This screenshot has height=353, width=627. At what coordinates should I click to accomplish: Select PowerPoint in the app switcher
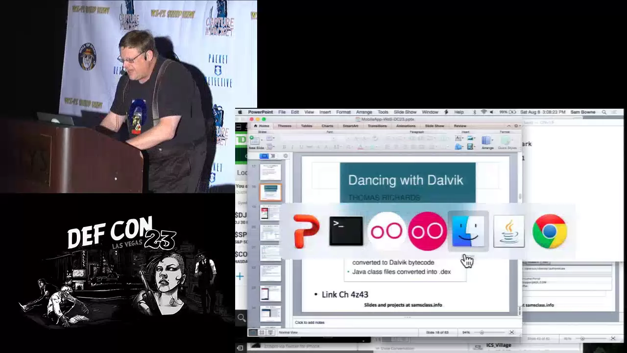click(x=307, y=231)
